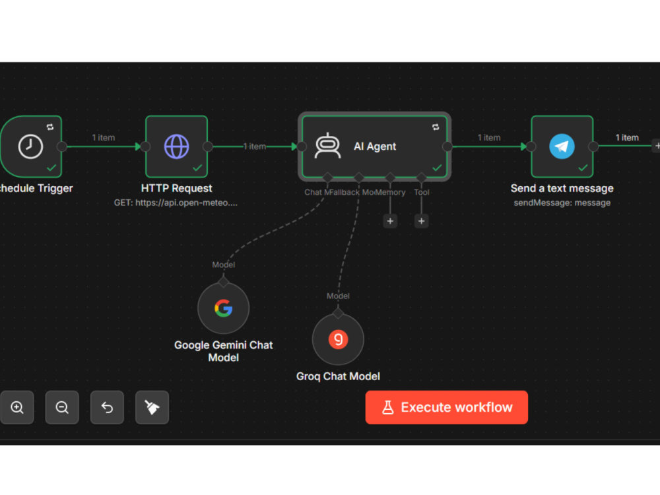The height and width of the screenshot is (495, 660).
Task: Click '1 item' after Schedule Trigger
Action: (x=104, y=138)
